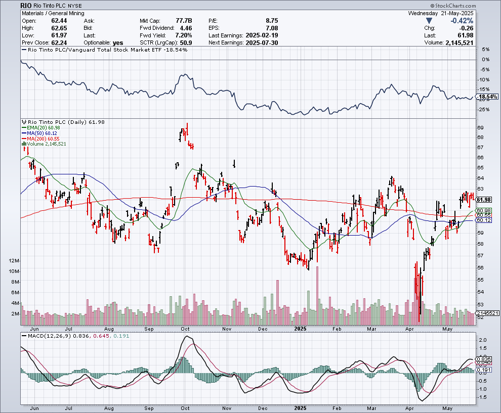Click the Last Earnings date 2025-02-19
The width and height of the screenshot is (501, 413).
tap(262, 35)
